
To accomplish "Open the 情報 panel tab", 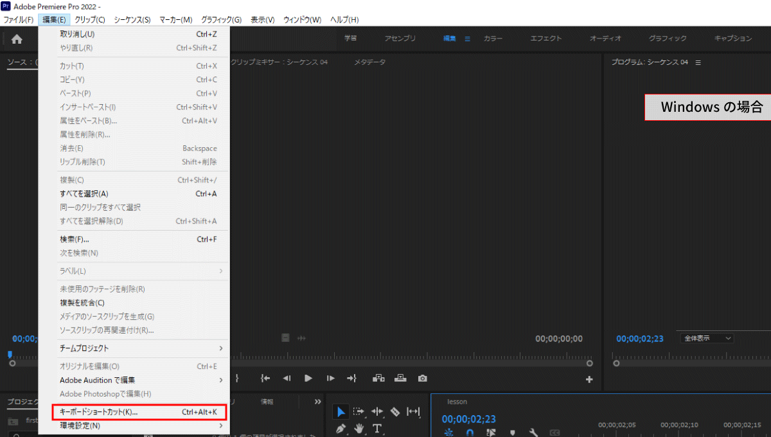I will point(267,402).
